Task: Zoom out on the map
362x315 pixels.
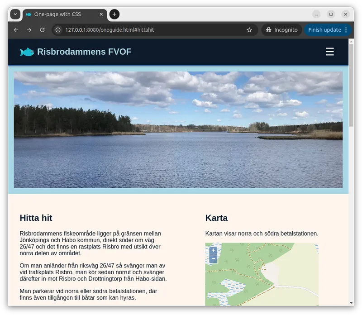Action: pos(213,259)
